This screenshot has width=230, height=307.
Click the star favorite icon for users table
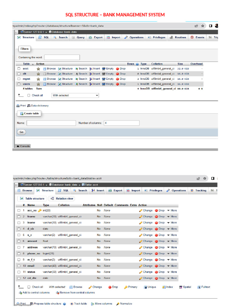coord(38,84)
